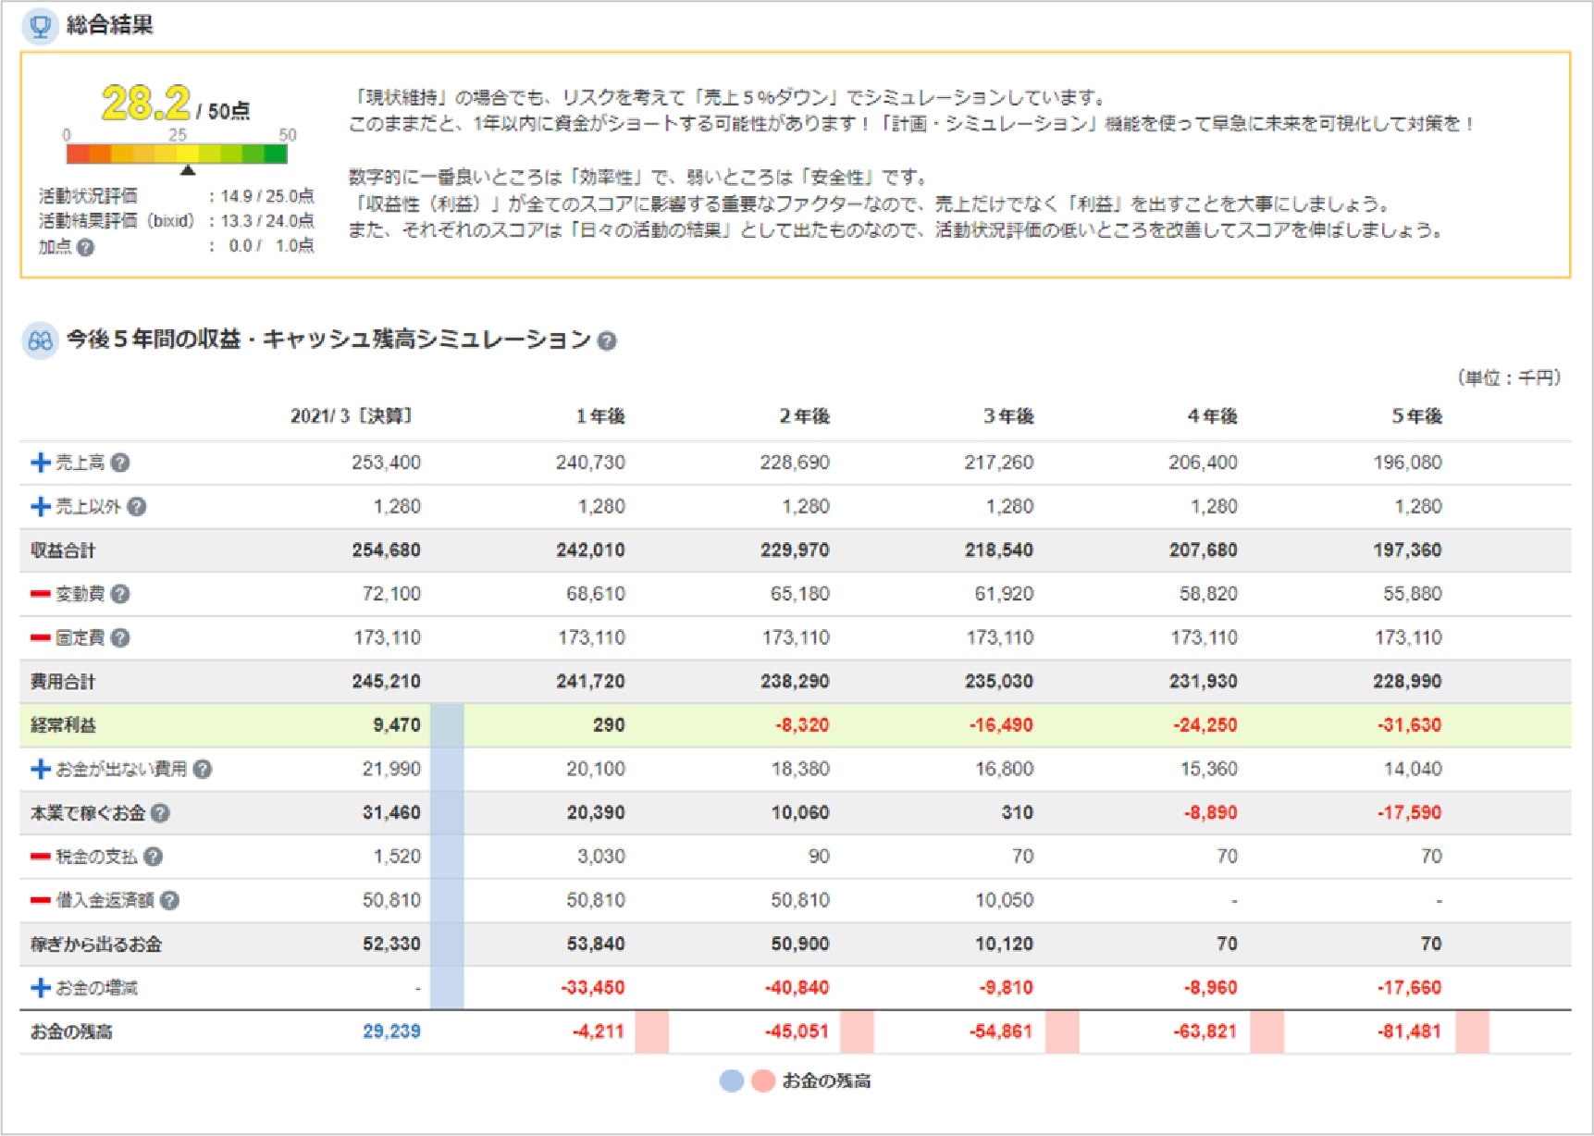
Task: Click the score gauge color bar
Action: (177, 154)
